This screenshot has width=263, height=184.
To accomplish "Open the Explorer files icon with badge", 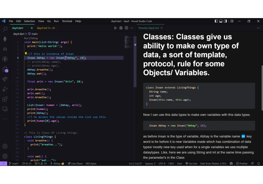I will pyautogui.click(x=5, y=69).
